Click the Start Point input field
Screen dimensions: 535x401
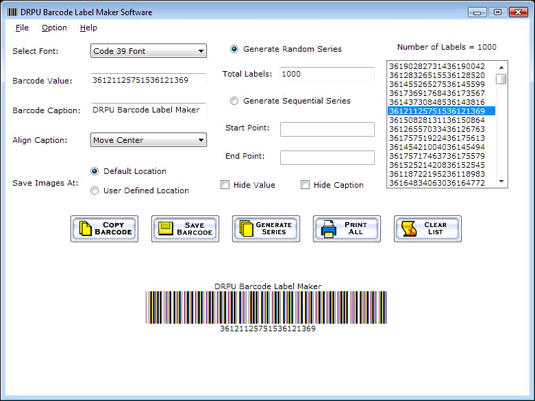click(x=327, y=129)
